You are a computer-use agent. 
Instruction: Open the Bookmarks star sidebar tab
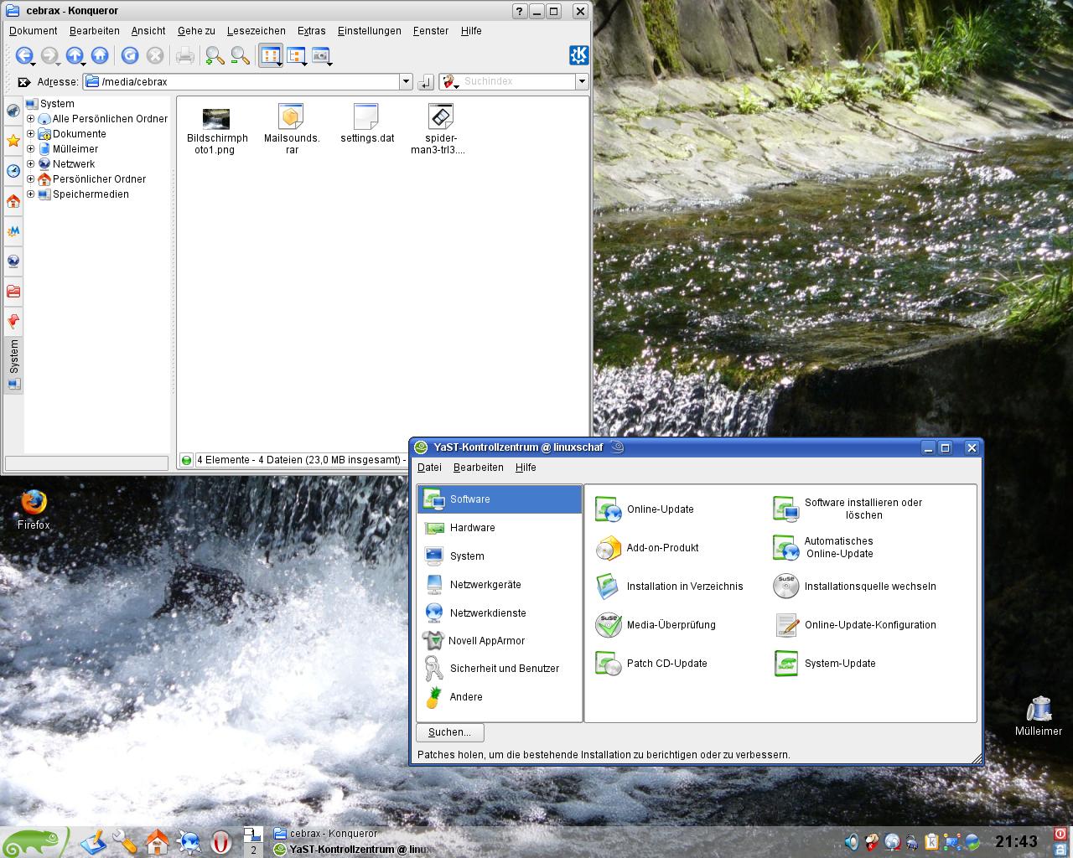click(x=13, y=141)
